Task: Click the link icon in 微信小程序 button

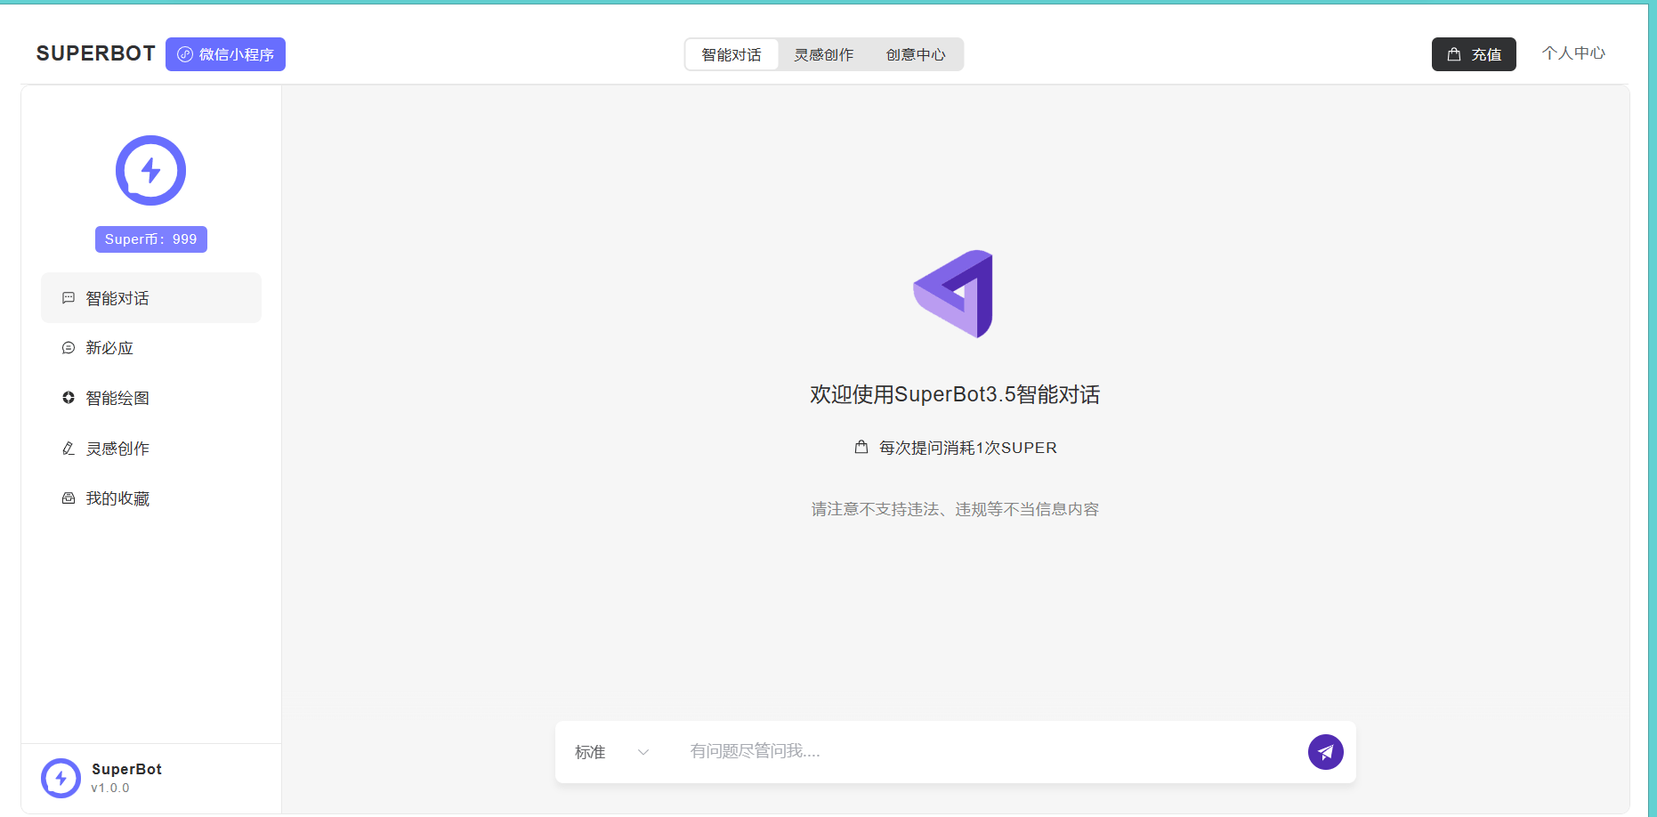Action: [185, 54]
